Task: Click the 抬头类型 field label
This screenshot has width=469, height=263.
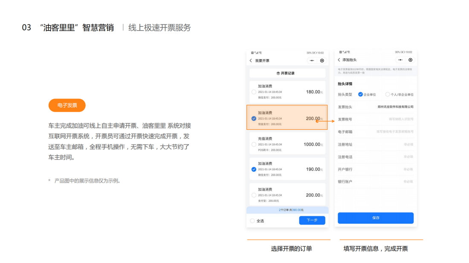Action: 345,94
